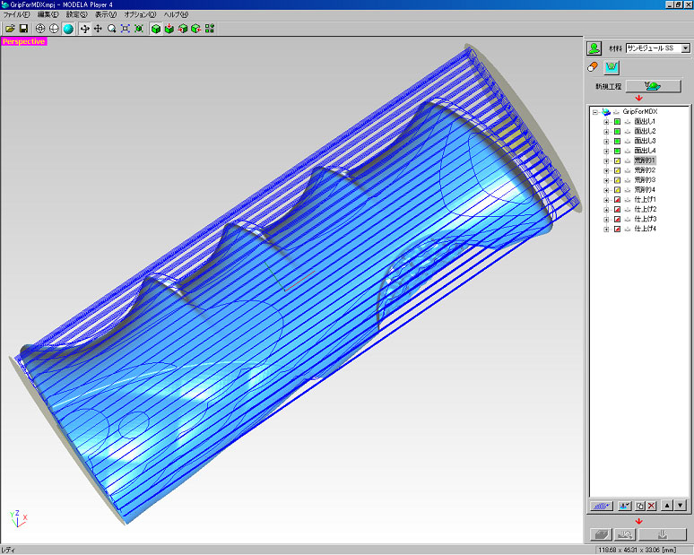Open the ファイル(F) menu
The width and height of the screenshot is (694, 555).
tap(18, 15)
